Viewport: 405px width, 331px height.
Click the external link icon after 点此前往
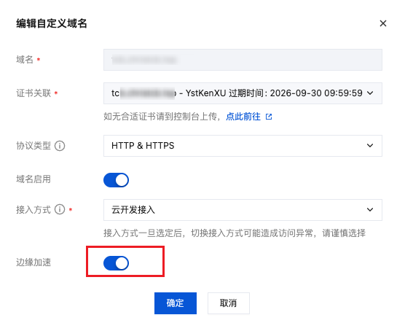coord(269,117)
